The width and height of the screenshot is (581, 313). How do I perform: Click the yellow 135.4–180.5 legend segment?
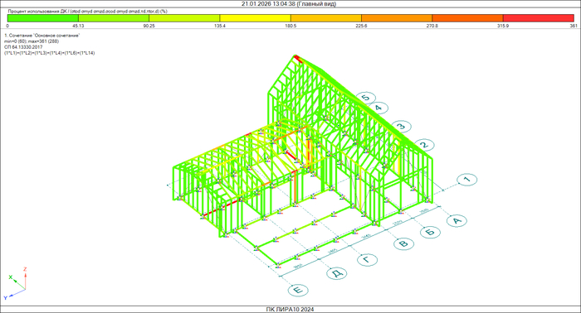256,18
